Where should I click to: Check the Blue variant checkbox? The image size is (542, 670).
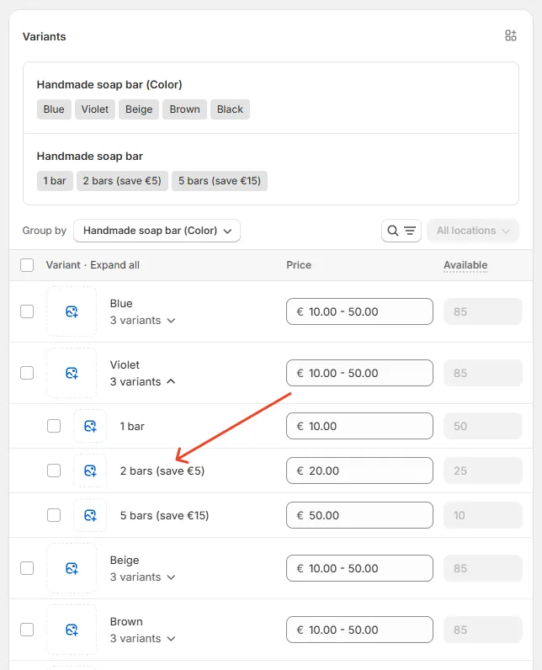click(x=27, y=311)
